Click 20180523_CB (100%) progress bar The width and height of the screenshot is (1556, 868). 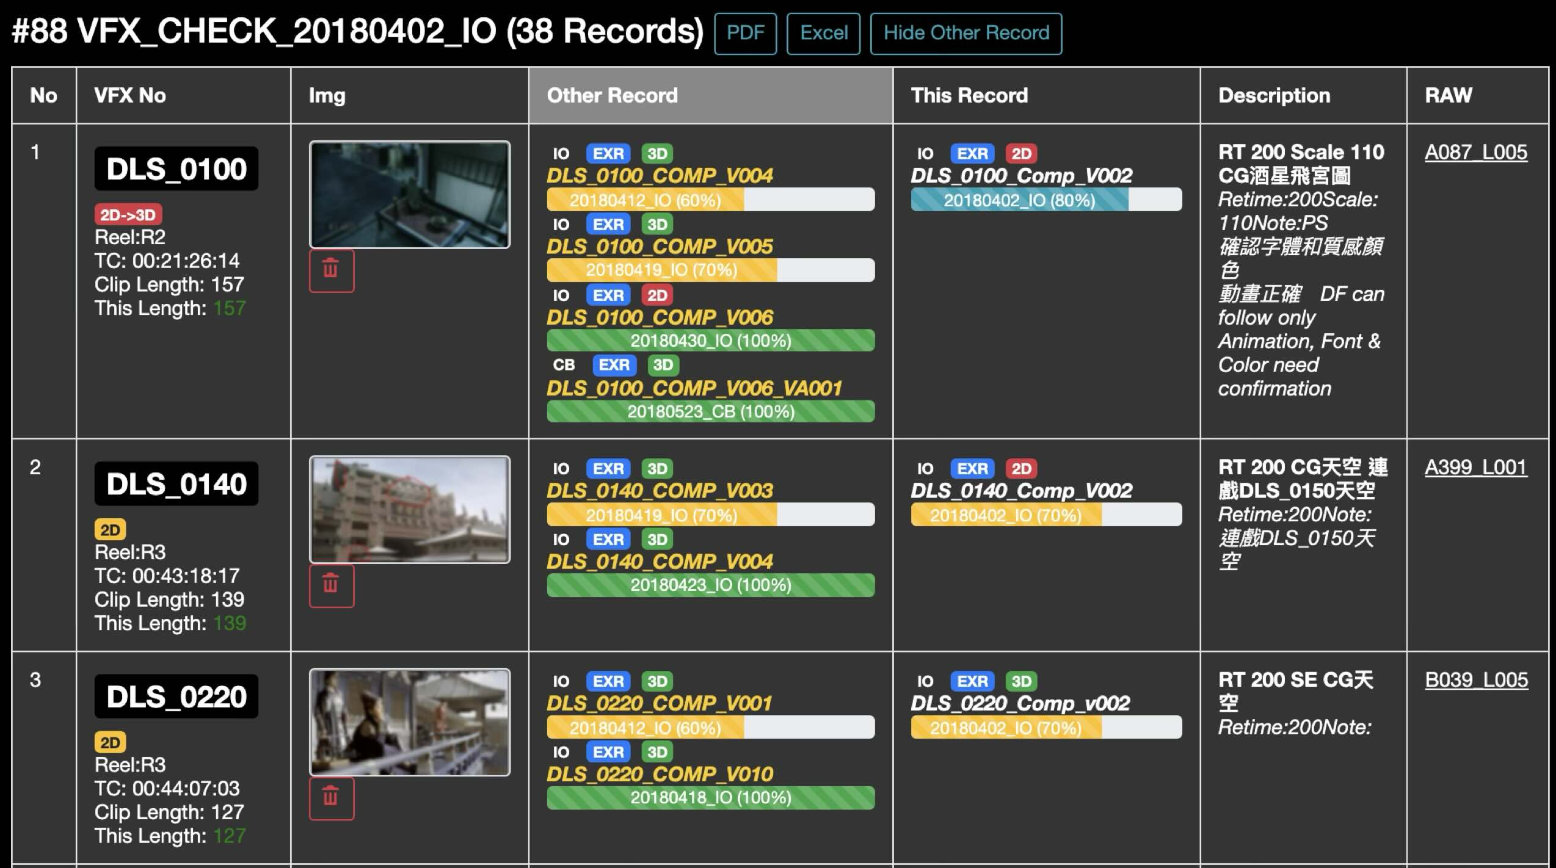pos(710,411)
